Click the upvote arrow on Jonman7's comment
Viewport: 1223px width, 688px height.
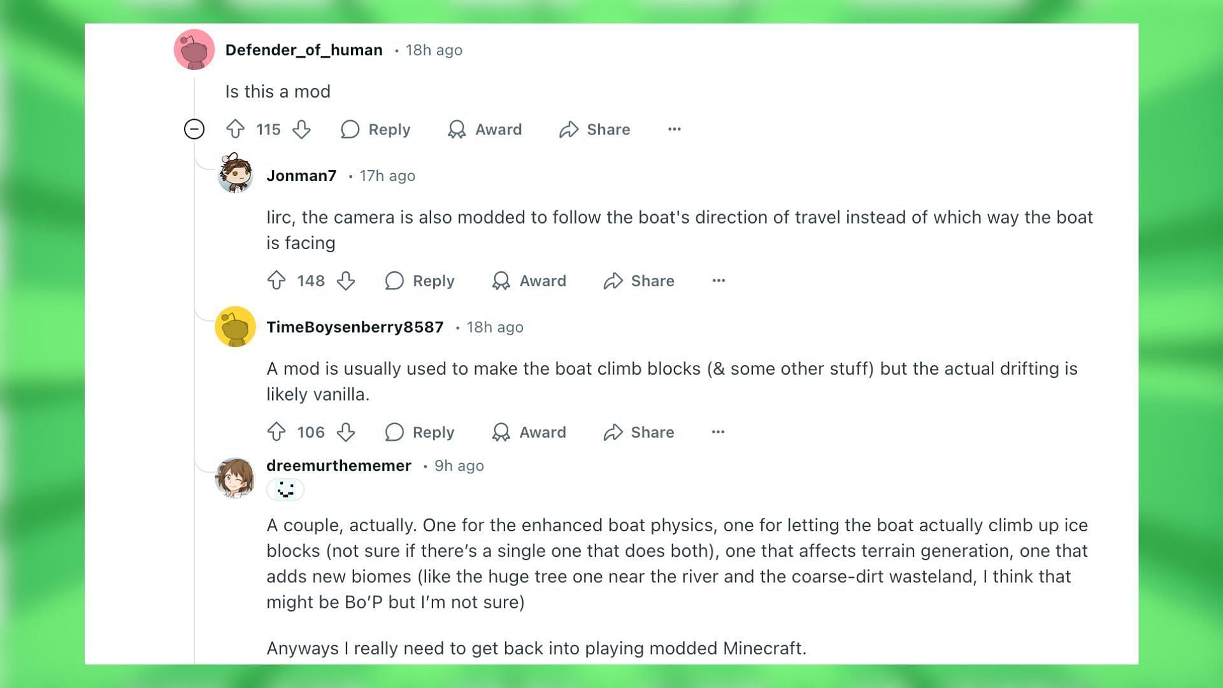[x=278, y=280]
